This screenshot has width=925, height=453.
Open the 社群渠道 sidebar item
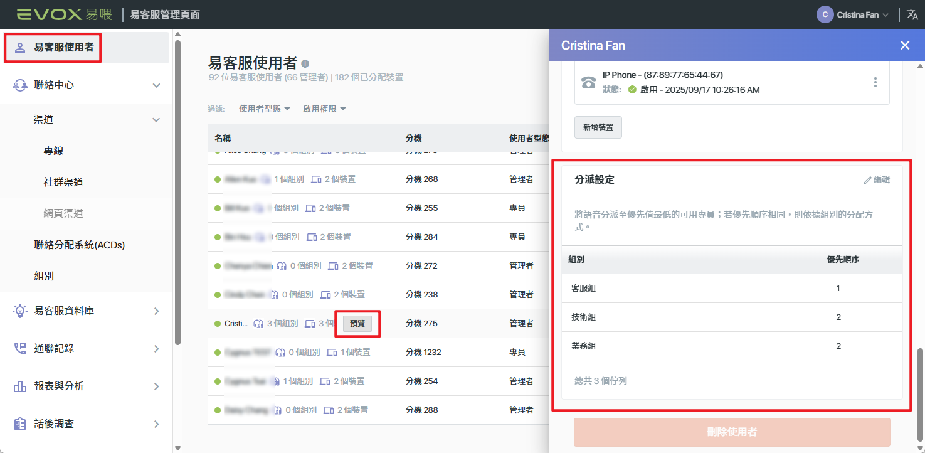point(63,182)
